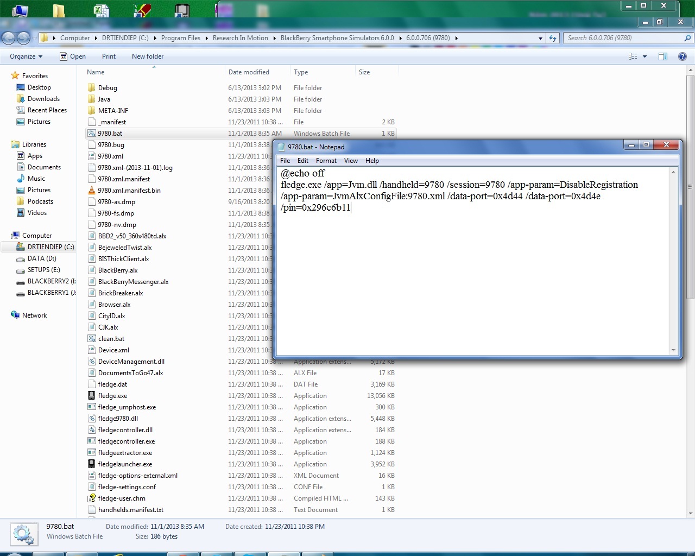Image resolution: width=695 pixels, height=556 pixels.
Task: Select the fledge.exe application icon
Action: click(x=92, y=396)
